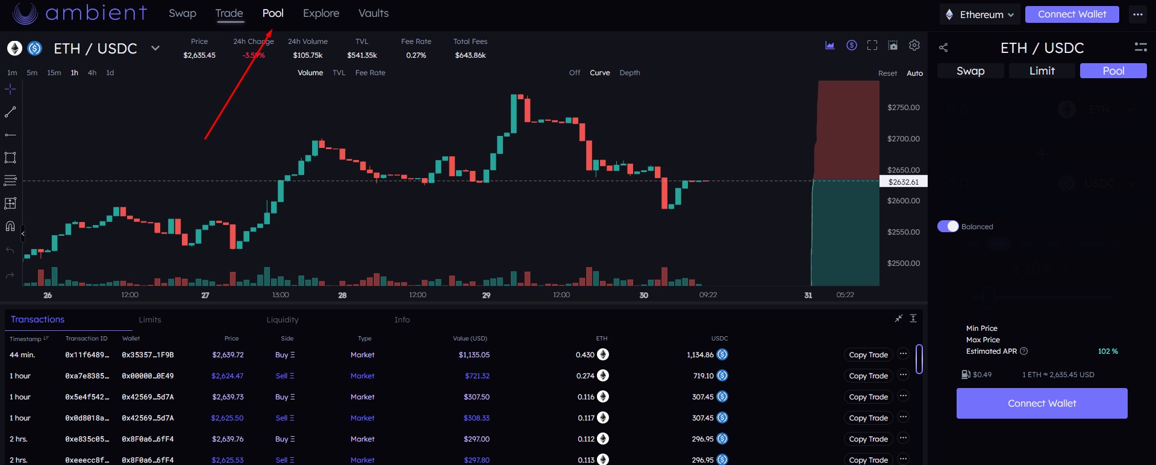
Task: Expand the ETH / USDC pair selector
Action: [x=155, y=48]
